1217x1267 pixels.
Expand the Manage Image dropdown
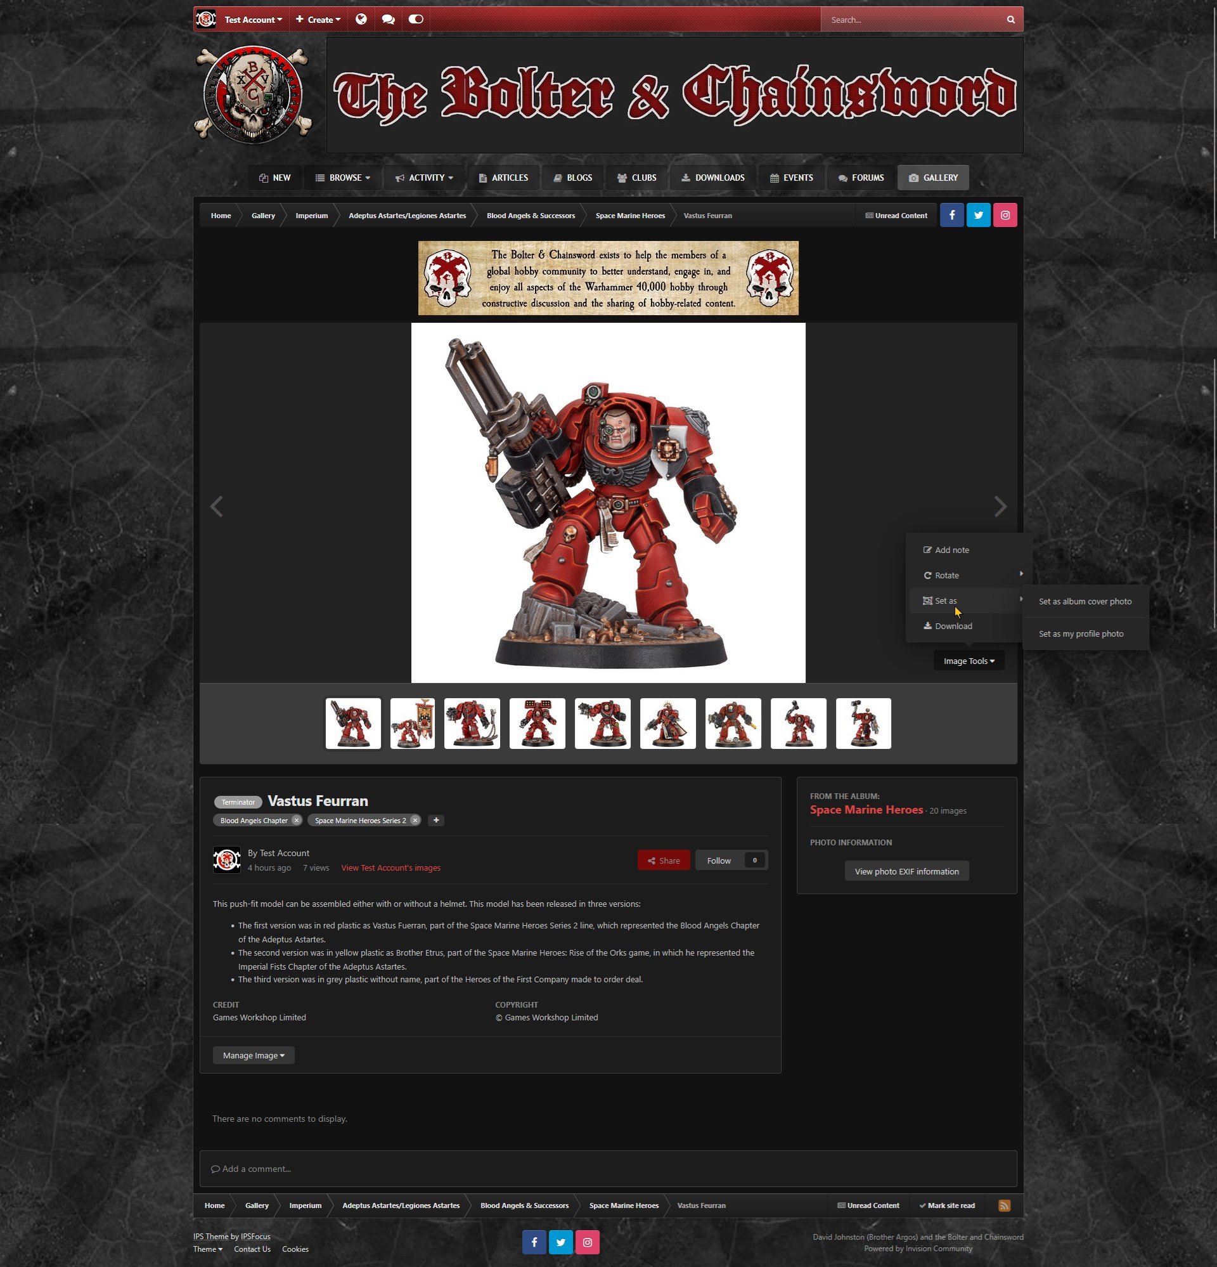(x=254, y=1056)
